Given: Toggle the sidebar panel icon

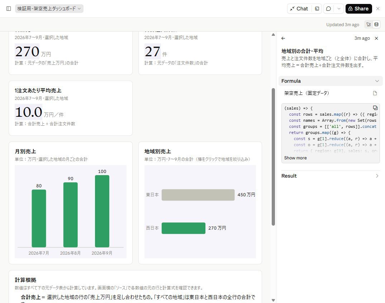Looking at the screenshot, I should coord(9,9).
